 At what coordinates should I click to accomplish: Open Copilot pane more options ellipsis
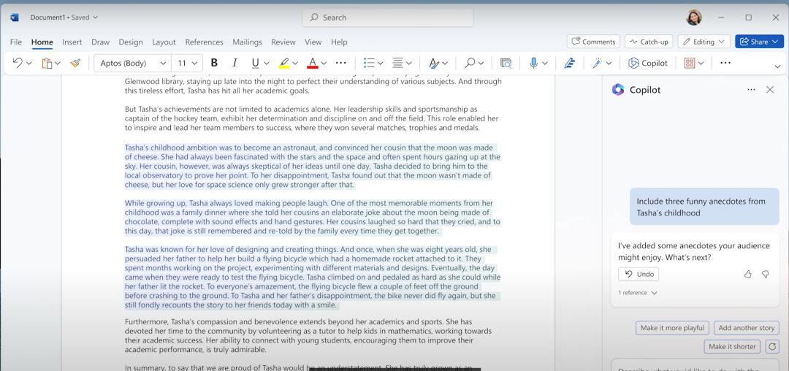pyautogui.click(x=751, y=90)
